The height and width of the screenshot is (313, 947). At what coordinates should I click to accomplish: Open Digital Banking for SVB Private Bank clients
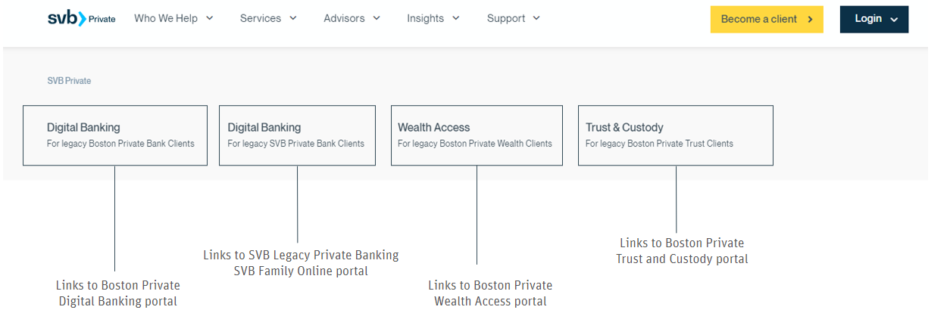(x=297, y=135)
